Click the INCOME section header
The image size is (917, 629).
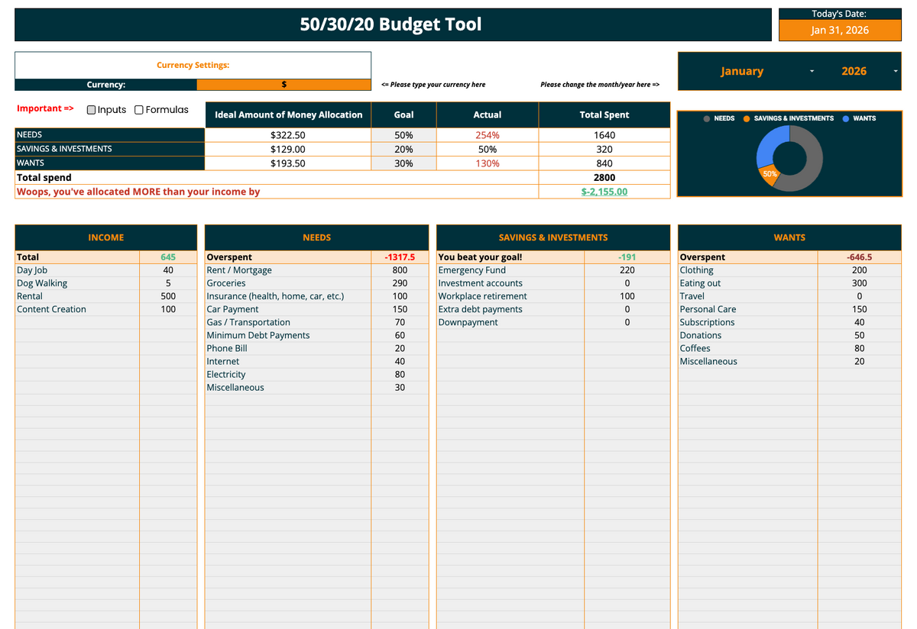point(106,237)
